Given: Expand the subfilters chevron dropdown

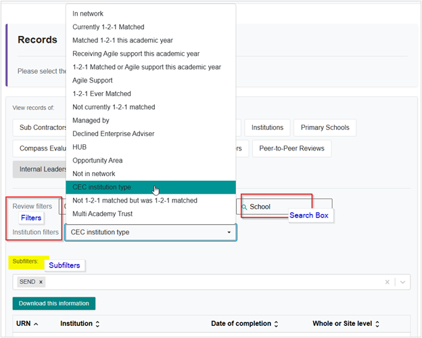Looking at the screenshot, I should click(x=402, y=282).
